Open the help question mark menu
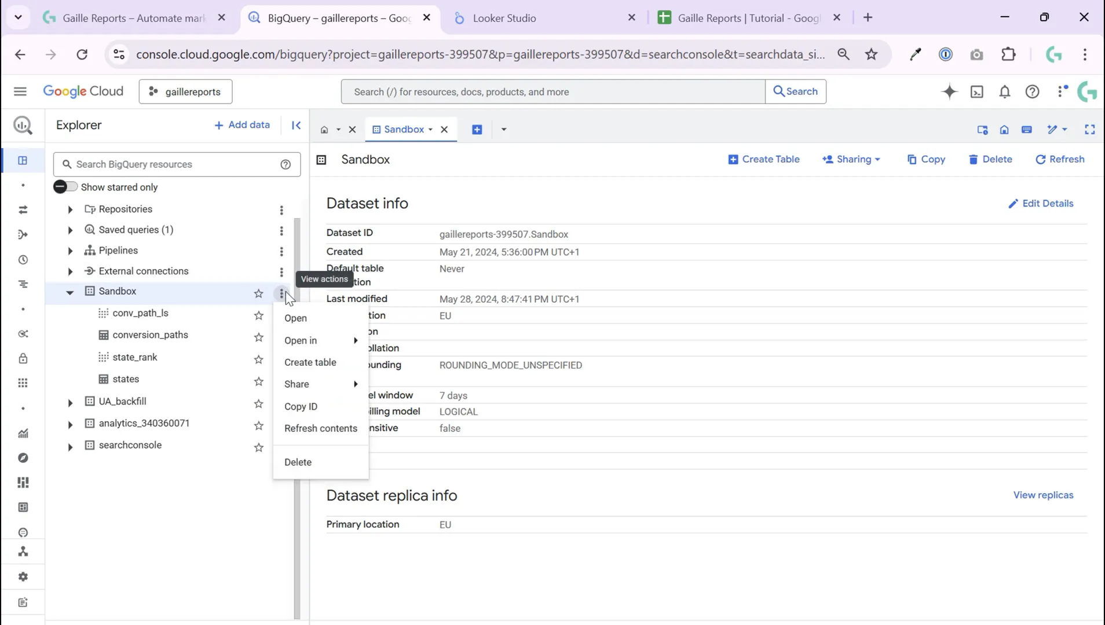The image size is (1105, 625). pyautogui.click(x=1032, y=91)
